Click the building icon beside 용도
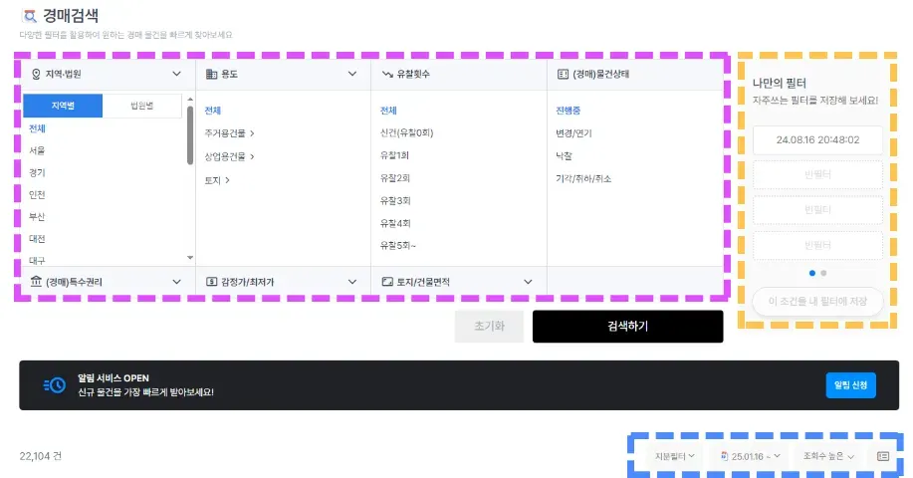Viewport: 913px width, 478px height. pos(211,74)
